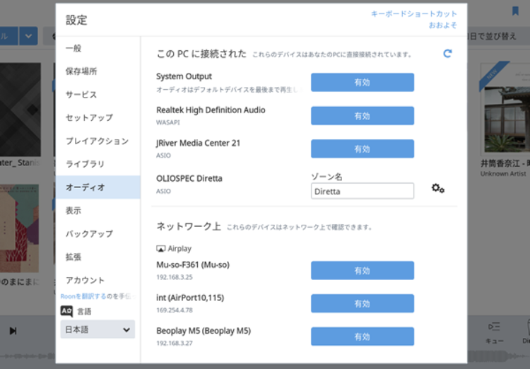Click the bookmark icon in background window
The height and width of the screenshot is (369, 530).
tap(515, 11)
